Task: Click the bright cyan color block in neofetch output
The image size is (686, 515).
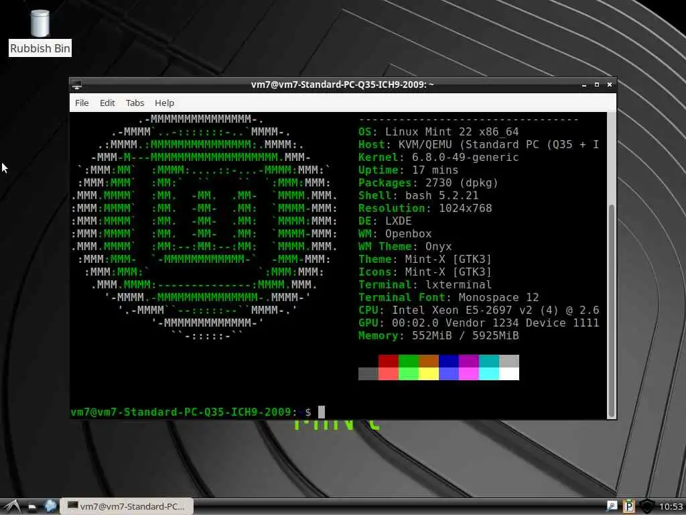Action: point(488,374)
